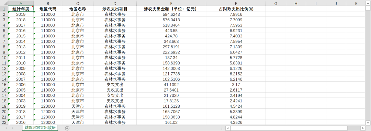371x131 pixels.
Task: Select column F header
Action: click(x=236, y=3)
